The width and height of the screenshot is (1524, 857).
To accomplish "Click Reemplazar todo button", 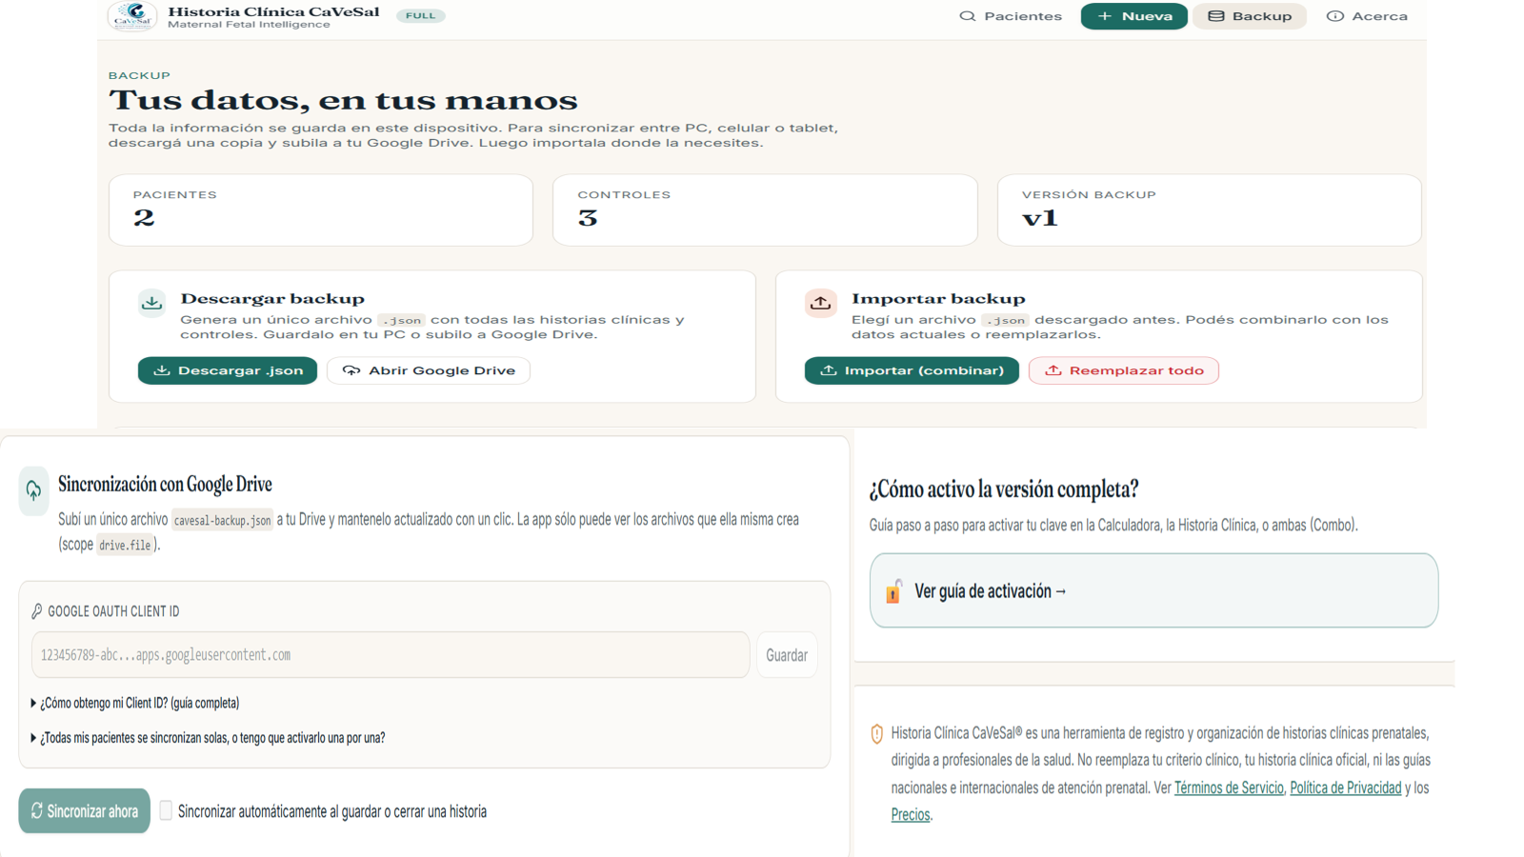I will [1124, 370].
